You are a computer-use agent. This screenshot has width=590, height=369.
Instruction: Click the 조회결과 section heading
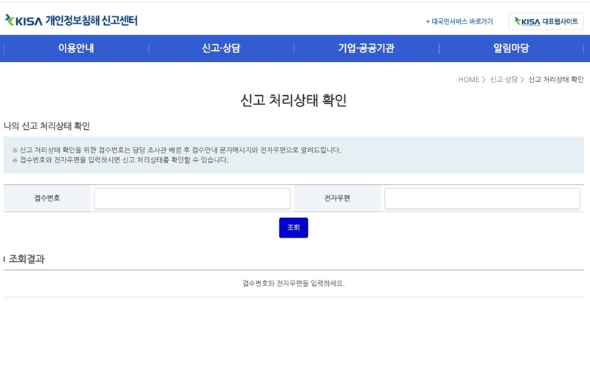(x=27, y=259)
